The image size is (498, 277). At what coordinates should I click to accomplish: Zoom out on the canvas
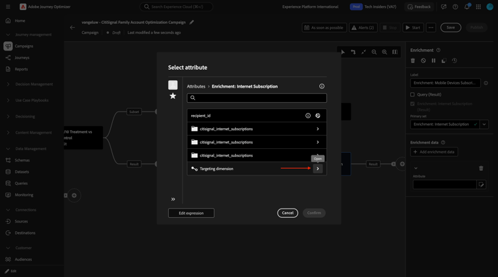374,52
